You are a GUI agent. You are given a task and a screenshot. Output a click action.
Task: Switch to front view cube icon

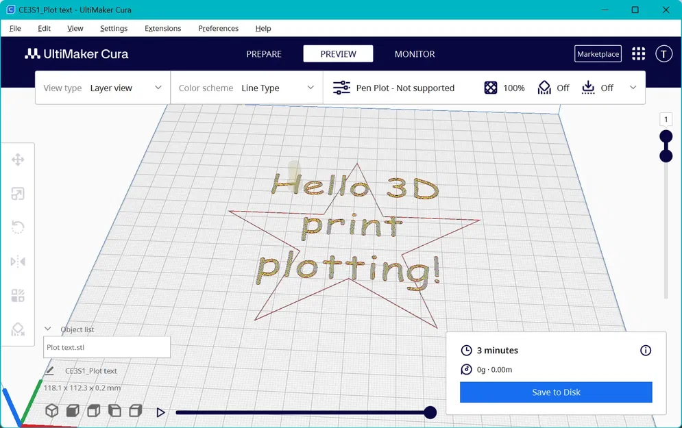[x=73, y=411]
